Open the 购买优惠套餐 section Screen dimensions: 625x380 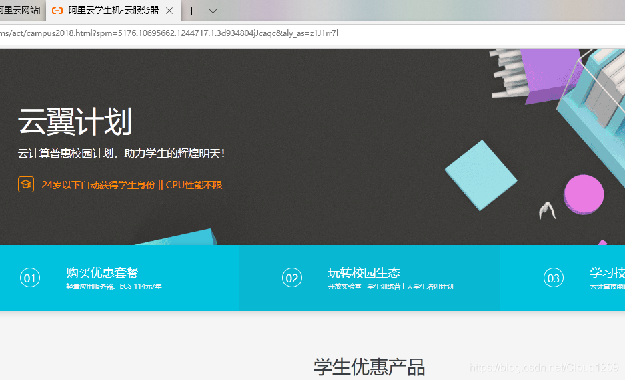tap(102, 272)
